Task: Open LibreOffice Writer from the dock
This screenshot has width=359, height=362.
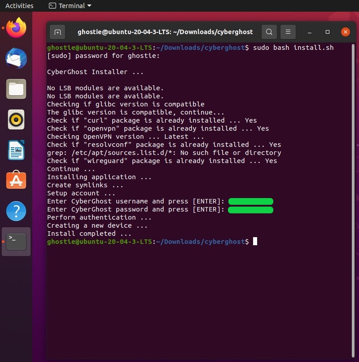Action: click(16, 150)
